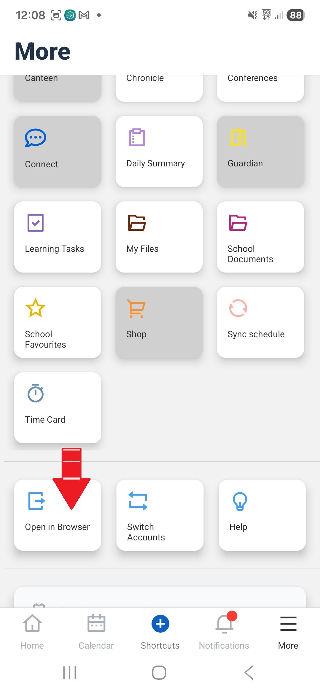Open the My Files folder icon
Screen dimensions: 320x694
tap(137, 223)
